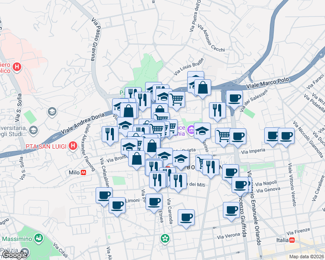Click the 'Via Niccolò Giannotta' label
The width and height of the screenshot is (325, 260).
[x=308, y=139]
